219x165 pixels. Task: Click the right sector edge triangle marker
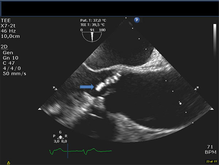[212, 109]
